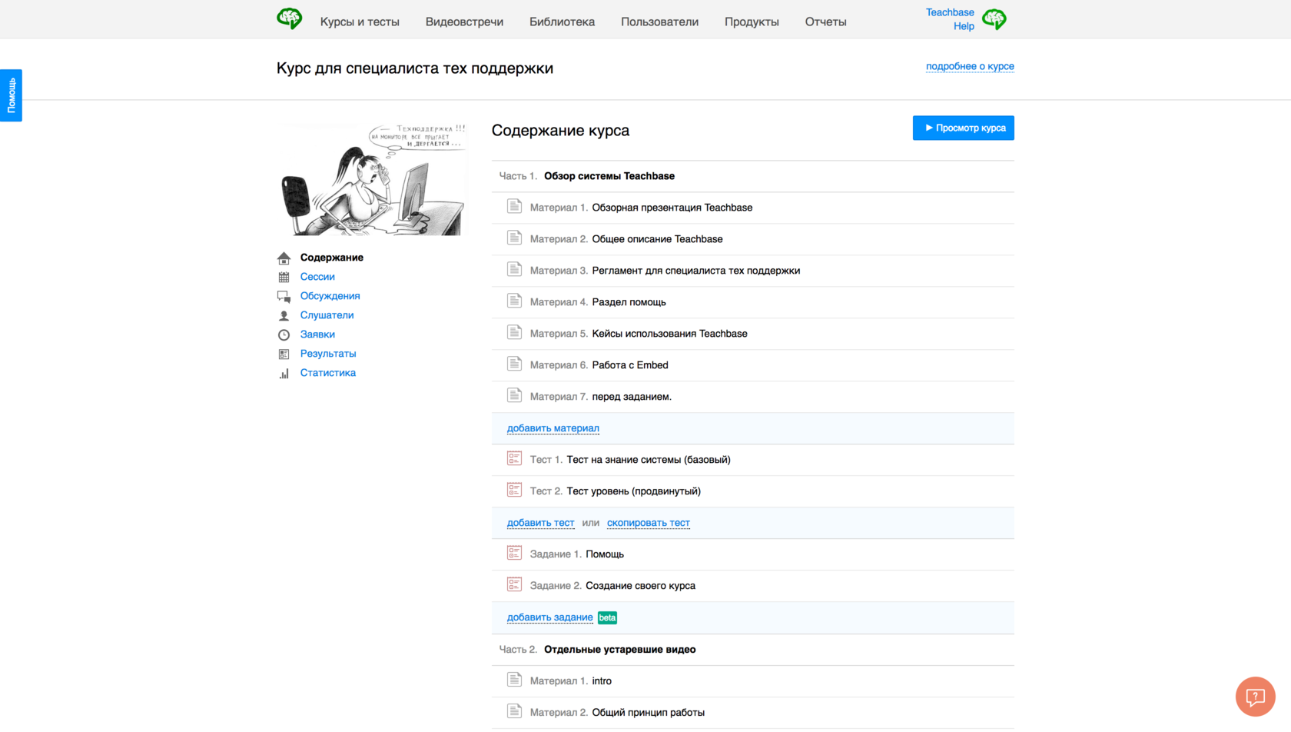Click the document icon for Материал 6 Работа с Embed
This screenshot has width=1291, height=732.
[515, 364]
